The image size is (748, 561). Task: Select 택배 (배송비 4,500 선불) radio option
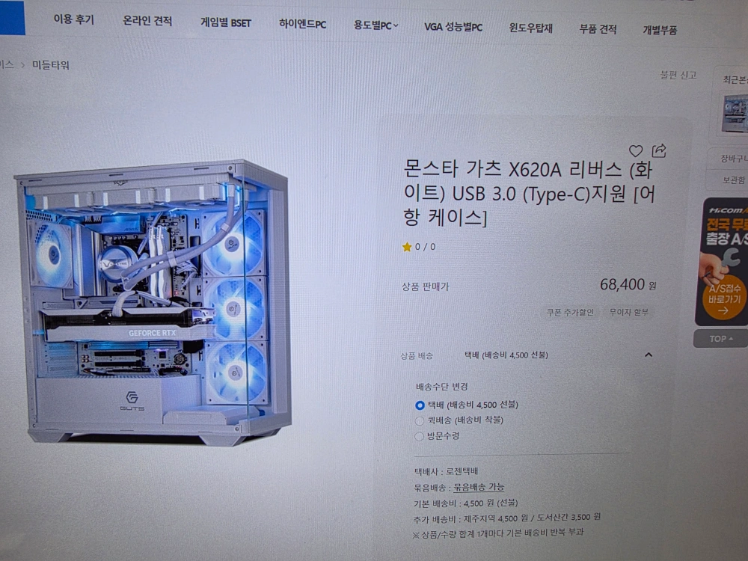(420, 405)
